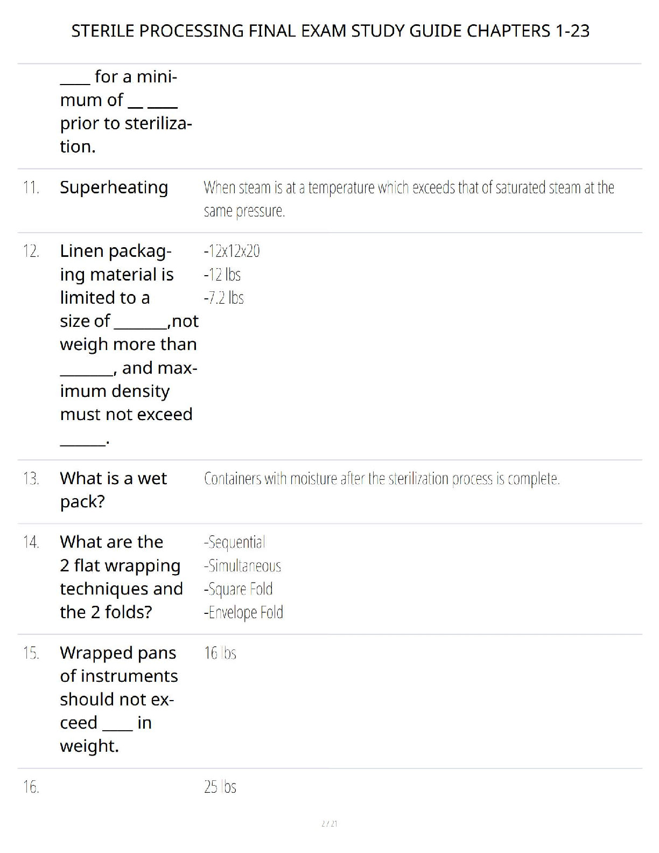
Task: Click the answer '-12 lbs'
Action: tap(222, 275)
